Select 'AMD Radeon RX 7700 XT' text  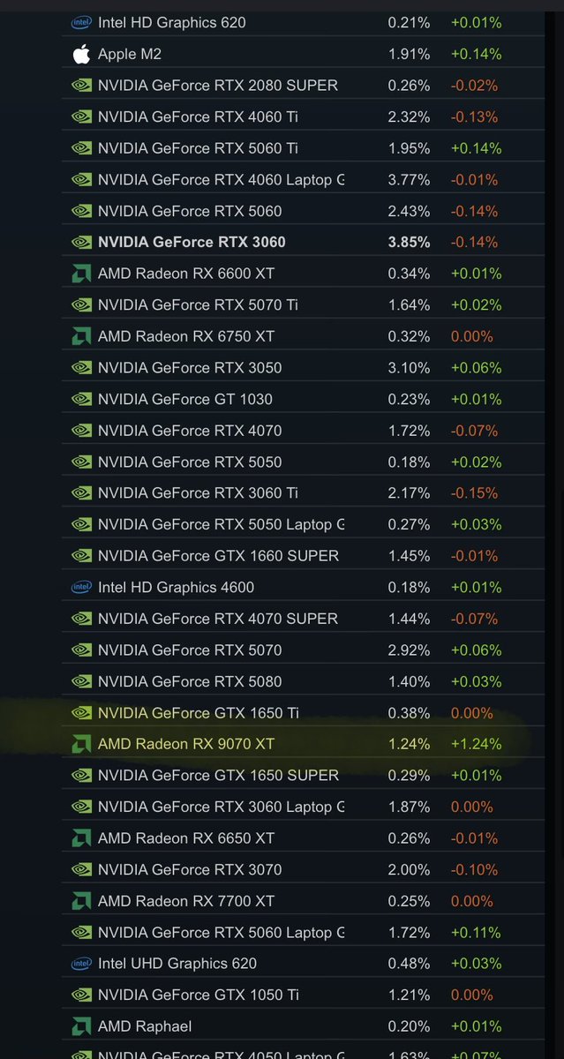click(186, 901)
